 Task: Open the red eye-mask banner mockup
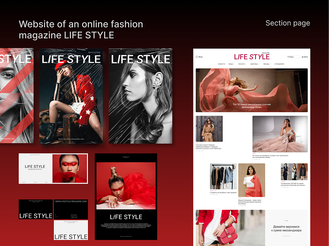pos(53,169)
